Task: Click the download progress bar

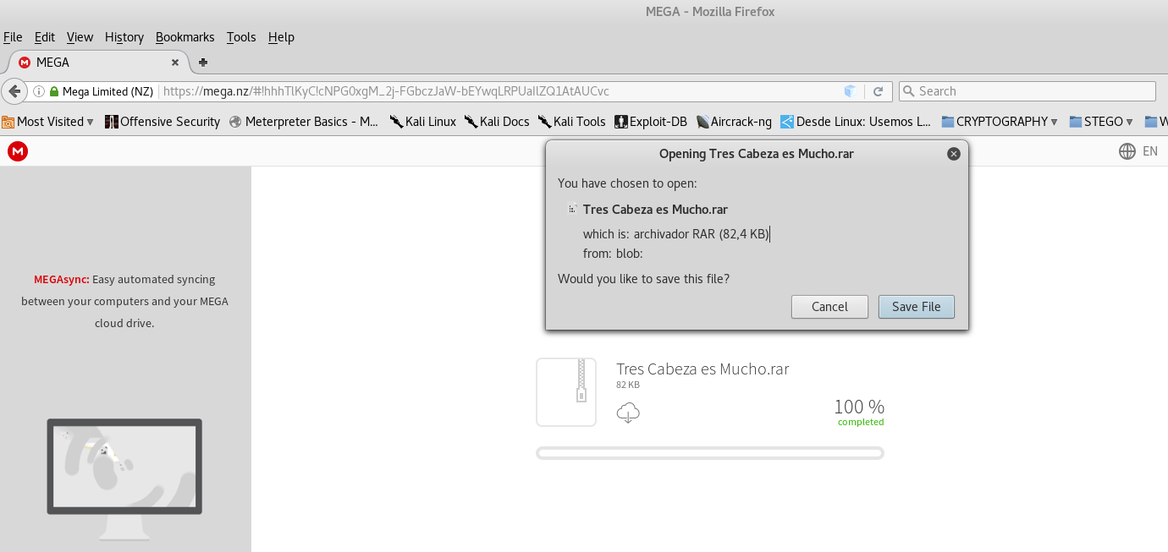Action: coord(709,453)
